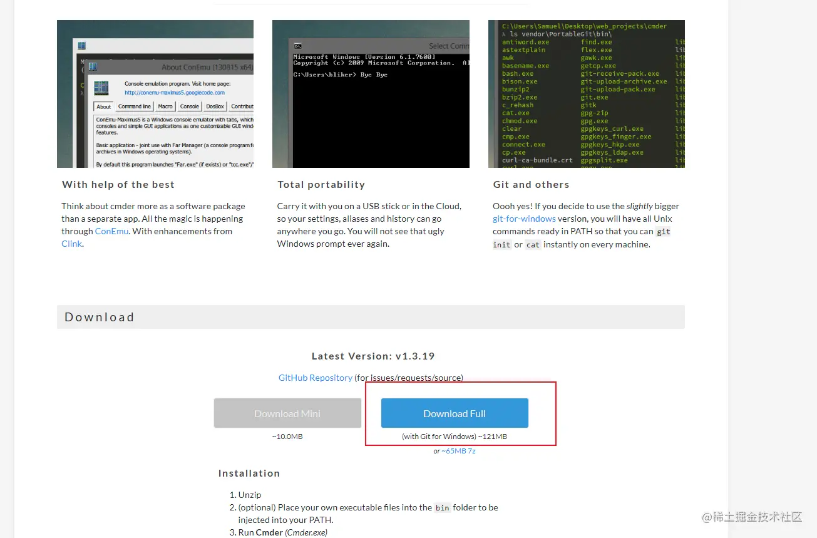Click the 'Latest Version: v1.3.19' text

[x=373, y=356]
